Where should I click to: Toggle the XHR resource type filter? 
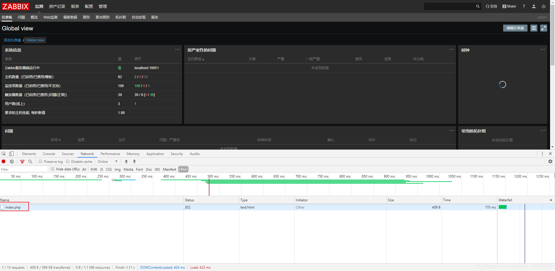point(94,169)
